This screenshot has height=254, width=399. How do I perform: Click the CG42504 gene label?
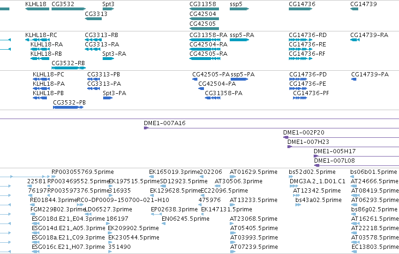point(203,14)
